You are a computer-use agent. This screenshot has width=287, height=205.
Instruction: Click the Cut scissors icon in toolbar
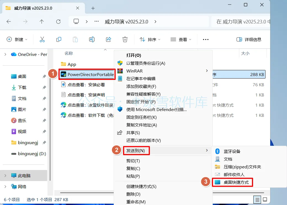(42, 39)
